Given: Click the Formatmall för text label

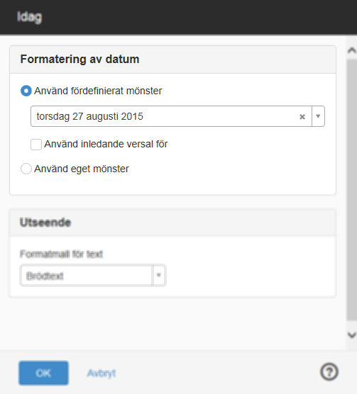Looking at the screenshot, I should pyautogui.click(x=61, y=254).
